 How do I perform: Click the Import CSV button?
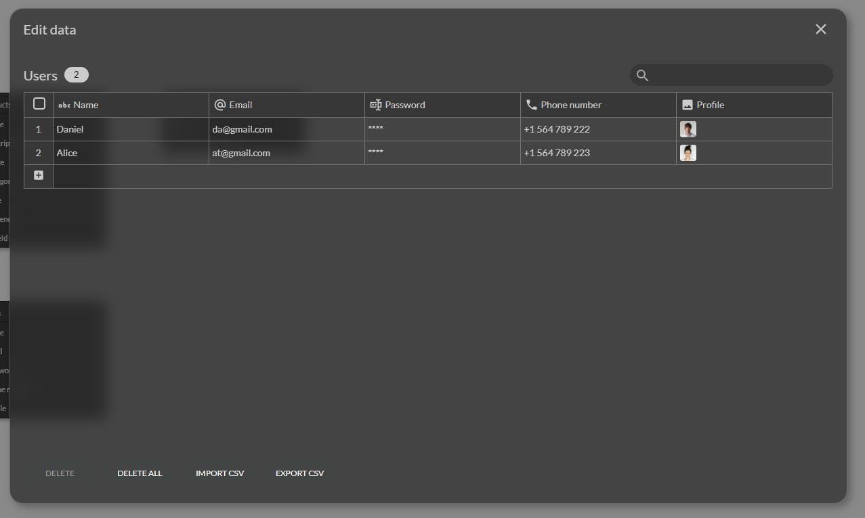(x=219, y=473)
